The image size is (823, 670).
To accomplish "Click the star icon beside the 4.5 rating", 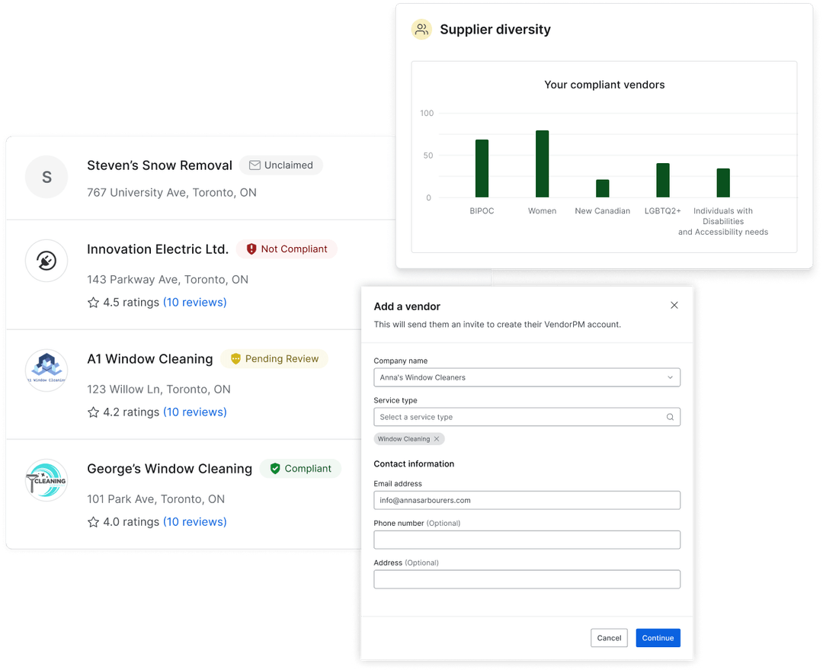I will coord(92,302).
